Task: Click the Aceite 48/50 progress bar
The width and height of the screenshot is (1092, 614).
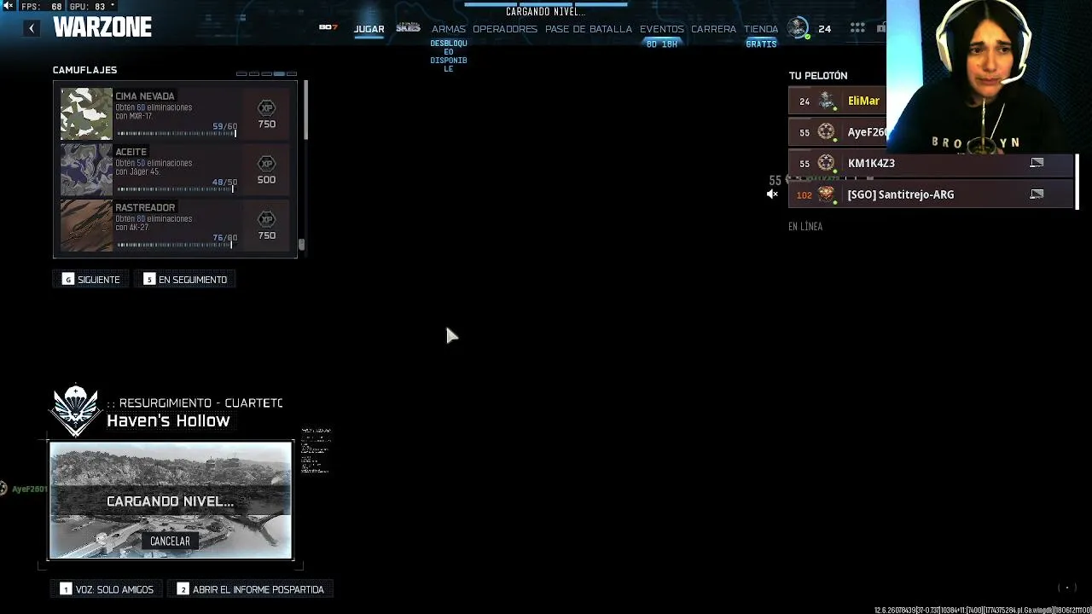Action: (175, 189)
